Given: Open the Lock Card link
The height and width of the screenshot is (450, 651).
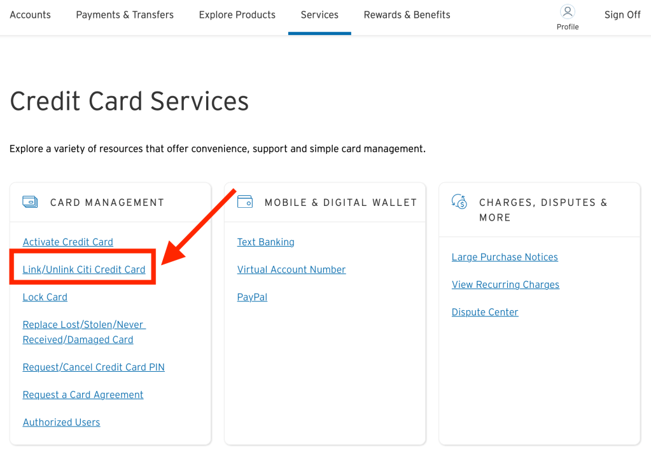Looking at the screenshot, I should 45,297.
